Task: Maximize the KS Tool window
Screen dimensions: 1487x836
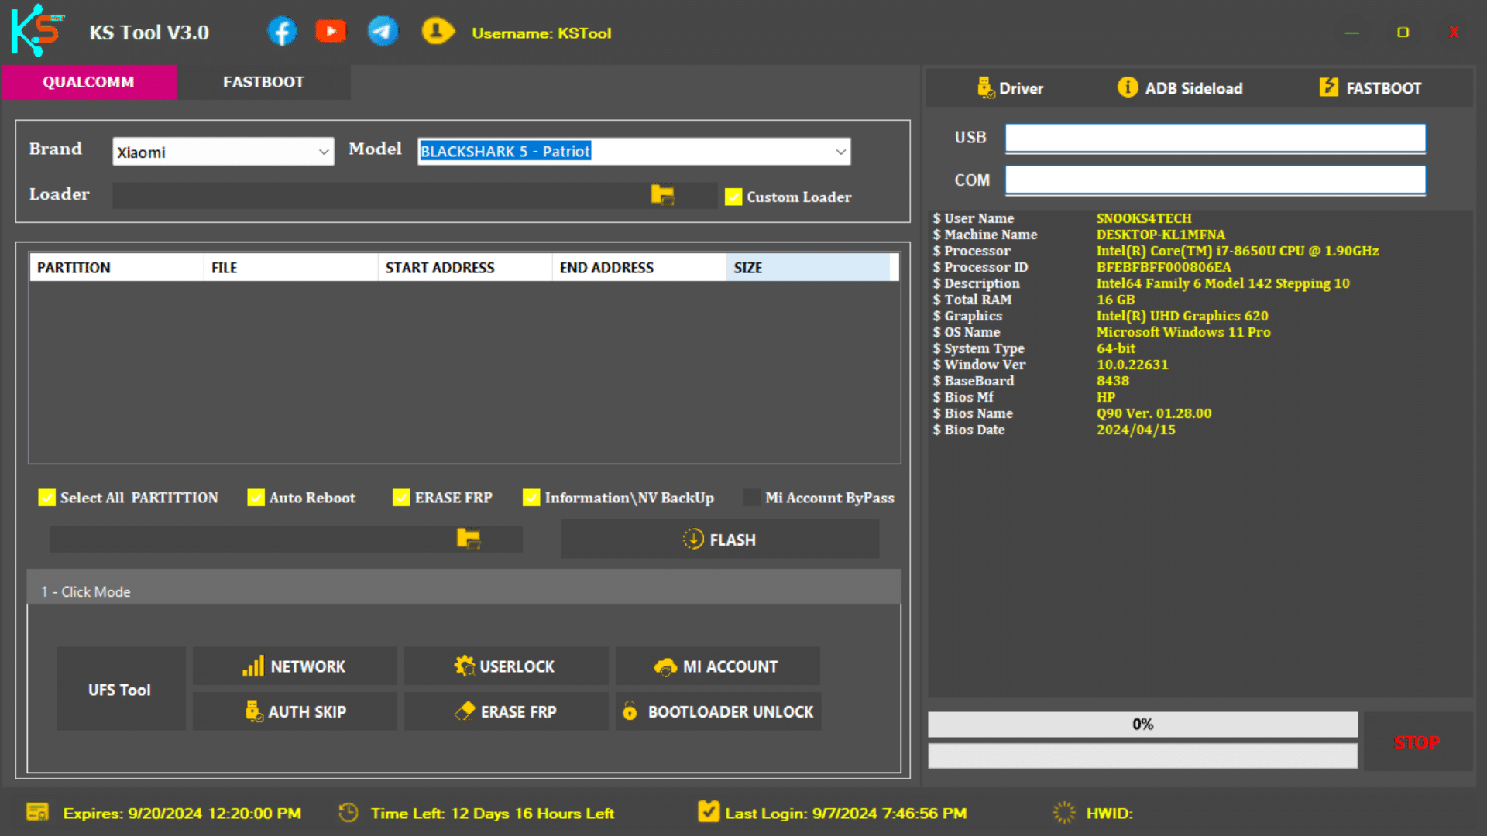Action: (1403, 32)
